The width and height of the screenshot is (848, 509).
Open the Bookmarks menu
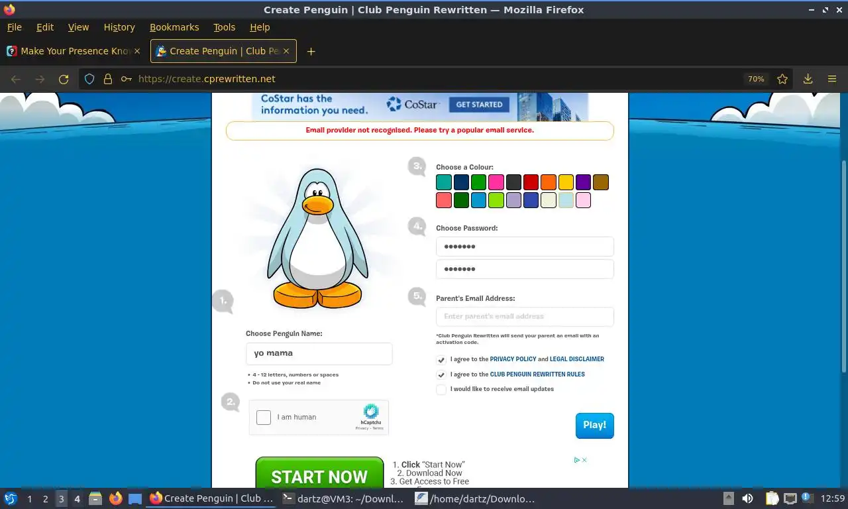[x=174, y=27]
